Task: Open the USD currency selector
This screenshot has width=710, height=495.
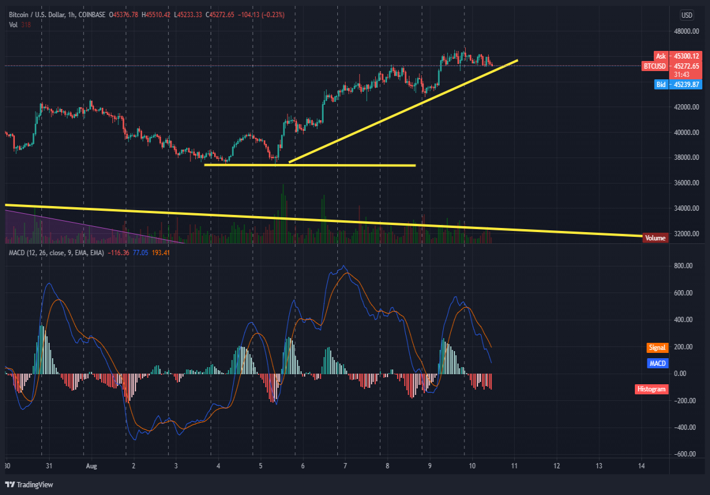Action: (687, 15)
